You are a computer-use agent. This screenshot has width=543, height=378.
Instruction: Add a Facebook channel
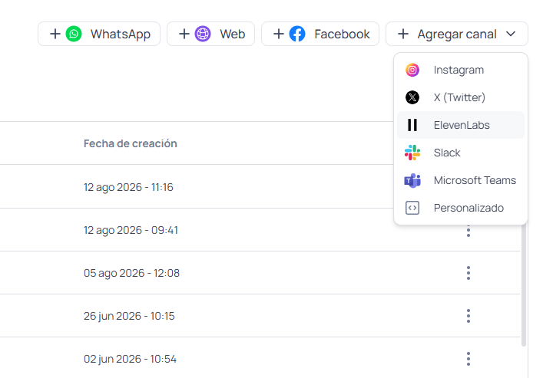pos(320,34)
